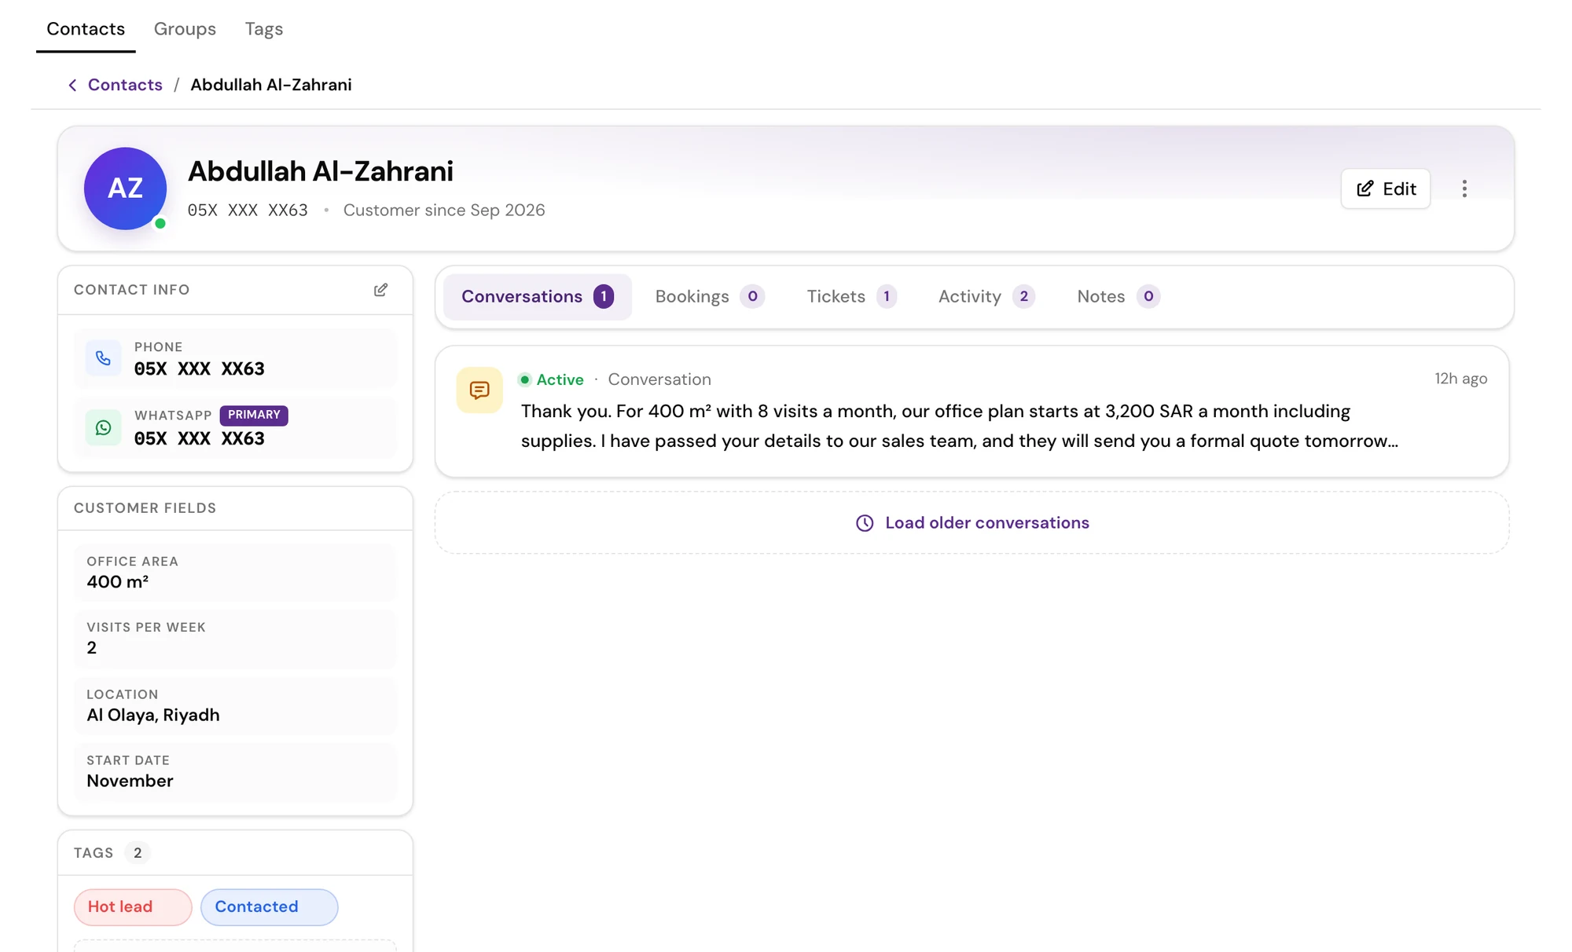Click the Contacts breadcrumb link
This screenshot has height=952, width=1572.
125,85
